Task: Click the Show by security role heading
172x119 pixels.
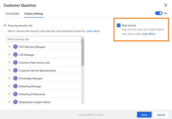Action: tap(20, 26)
